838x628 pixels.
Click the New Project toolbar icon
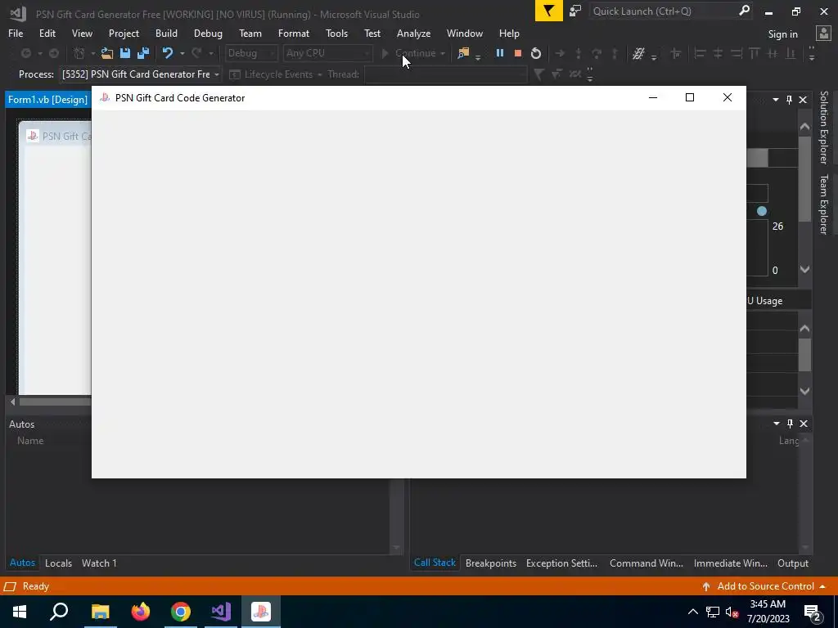coord(79,53)
